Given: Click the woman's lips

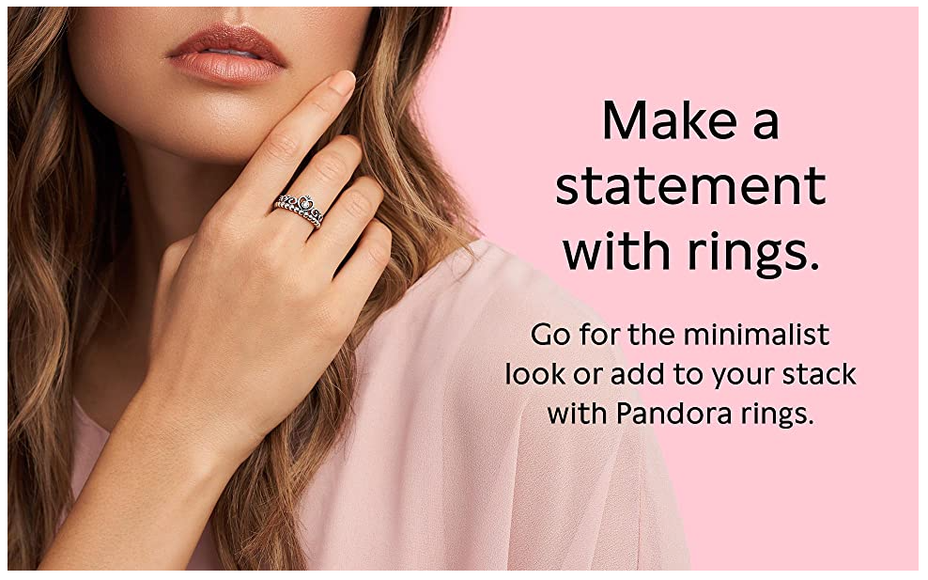Looking at the screenshot, I should click(228, 54).
